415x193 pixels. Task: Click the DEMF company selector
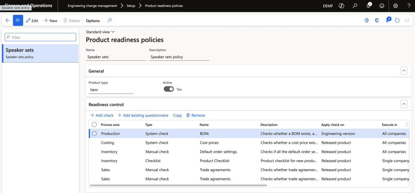tap(328, 6)
